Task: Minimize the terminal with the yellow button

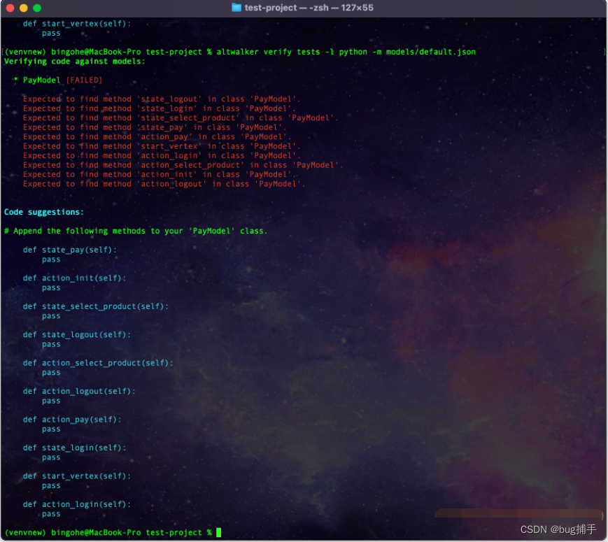Action: point(24,8)
